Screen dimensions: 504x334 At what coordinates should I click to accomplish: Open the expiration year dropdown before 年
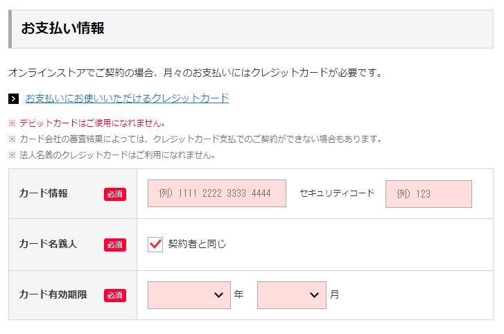coord(189,295)
